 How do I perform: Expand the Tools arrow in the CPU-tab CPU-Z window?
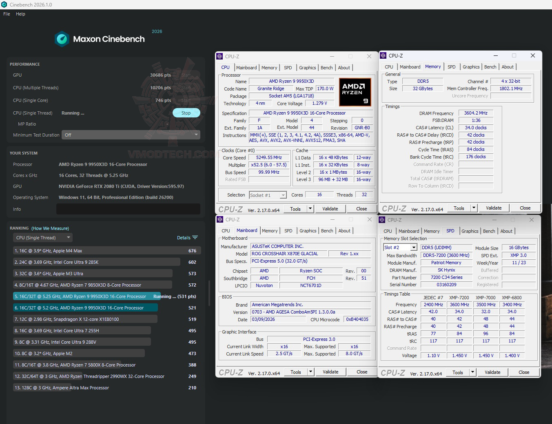coord(310,209)
